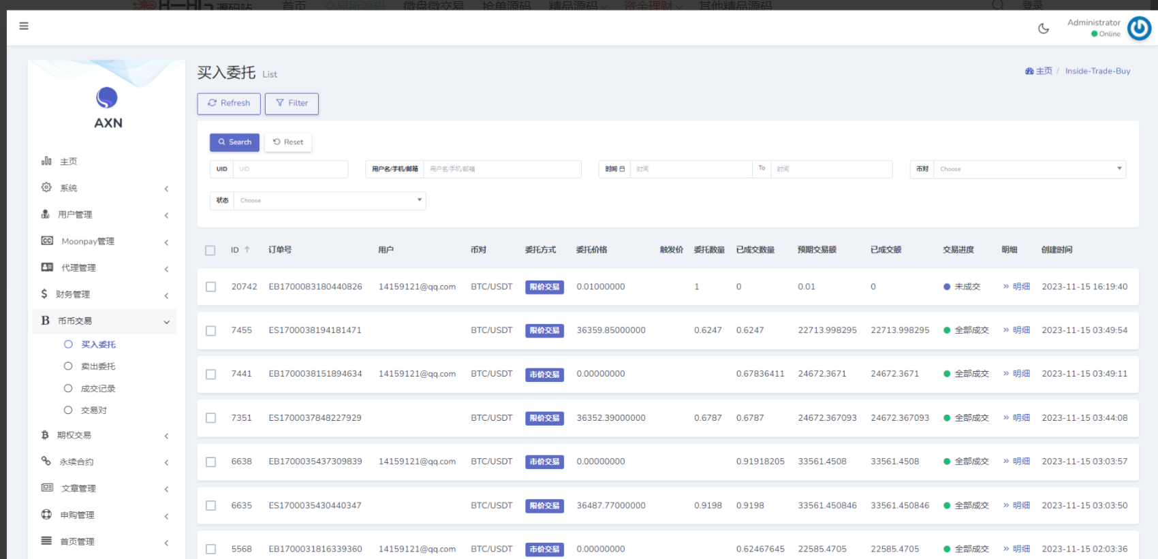Toggle dark mode moon icon

(x=1043, y=29)
